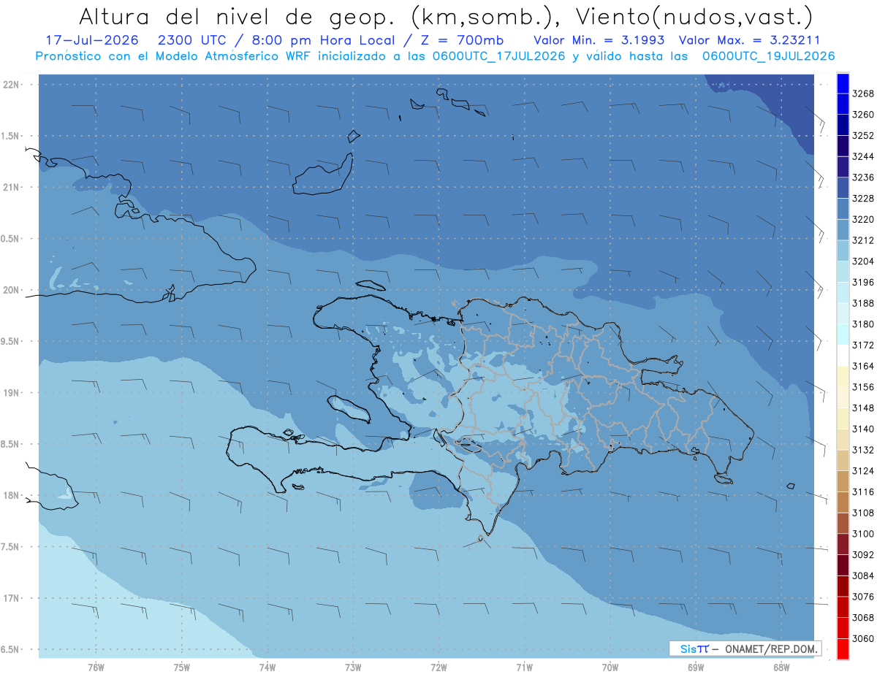Click the latitude axis label 6.5N
The width and height of the screenshot is (877, 677).
click(11, 649)
